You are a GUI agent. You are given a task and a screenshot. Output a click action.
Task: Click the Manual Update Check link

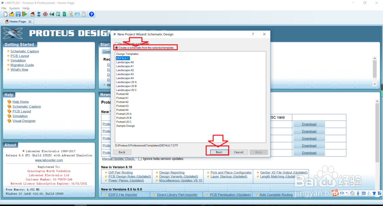click(x=118, y=159)
